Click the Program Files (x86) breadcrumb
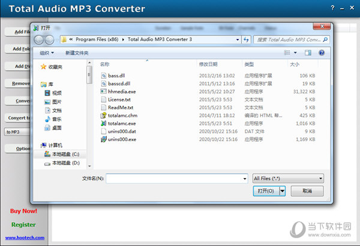Screen dimensions: 360x246 (97, 40)
